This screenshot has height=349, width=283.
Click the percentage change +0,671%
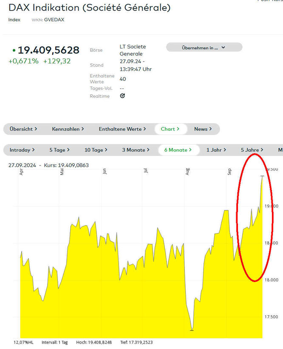(x=23, y=61)
